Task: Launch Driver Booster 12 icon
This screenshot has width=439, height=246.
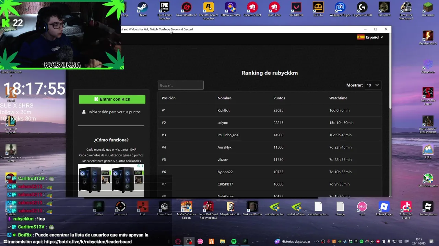Action: click(187, 9)
